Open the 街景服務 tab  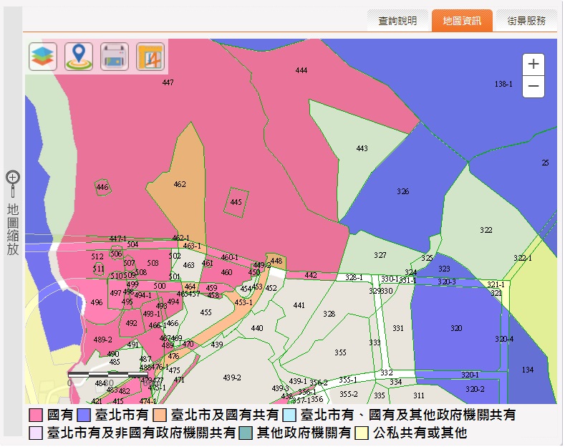[x=526, y=21]
